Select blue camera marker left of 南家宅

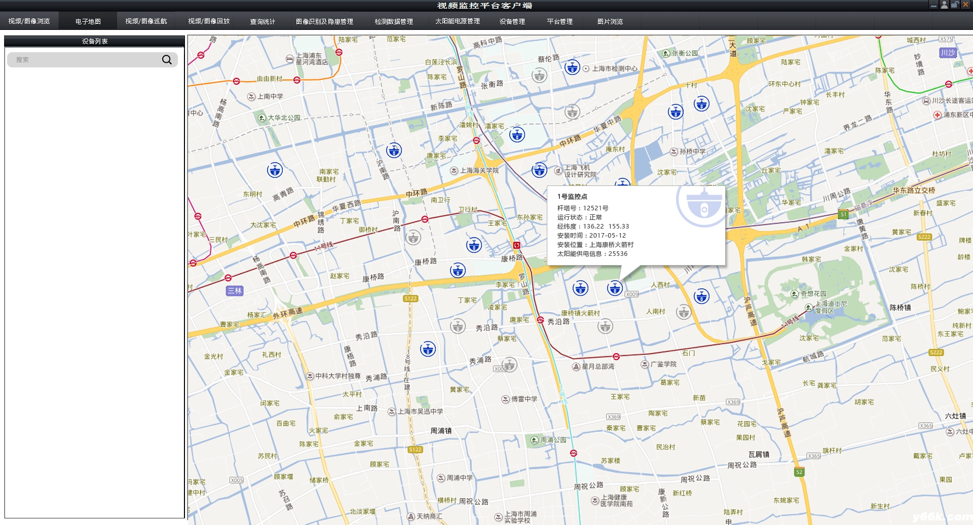coord(275,170)
